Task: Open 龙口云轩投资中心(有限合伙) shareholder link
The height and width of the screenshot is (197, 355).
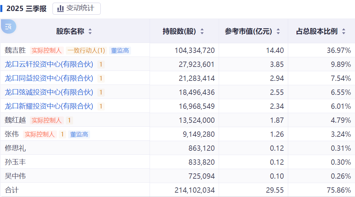Action: click(x=49, y=64)
